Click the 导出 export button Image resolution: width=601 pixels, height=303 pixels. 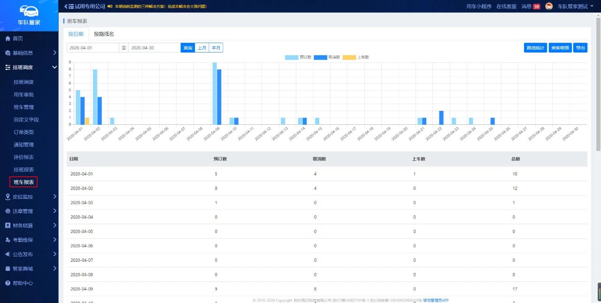click(x=580, y=48)
